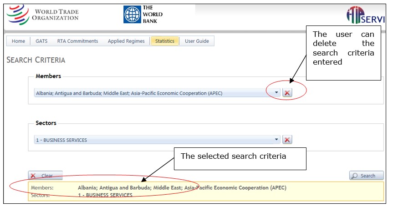Screen dimensions: 393x207
Task: Open the User Guide tab
Action: point(197,41)
